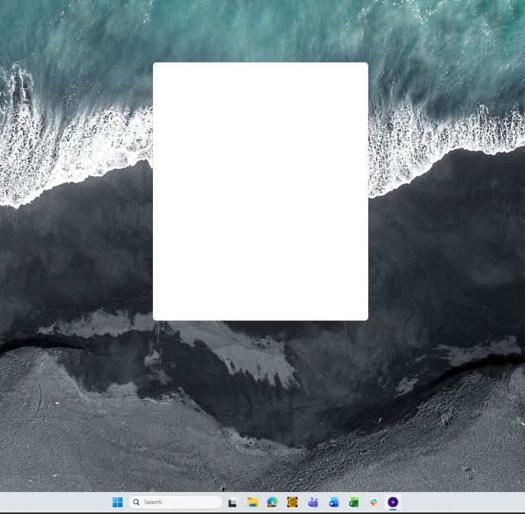This screenshot has height=514, width=525.
Task: Click the taskbar Search box
Action: (176, 502)
